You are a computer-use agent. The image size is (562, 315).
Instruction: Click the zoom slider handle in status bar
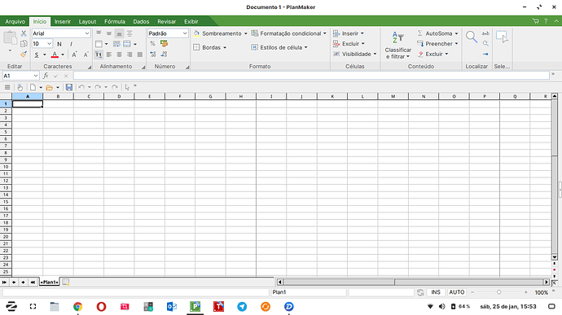499,292
